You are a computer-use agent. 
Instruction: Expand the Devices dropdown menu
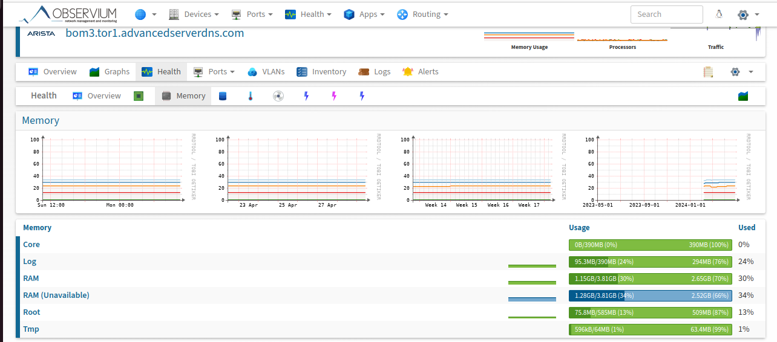tap(194, 15)
